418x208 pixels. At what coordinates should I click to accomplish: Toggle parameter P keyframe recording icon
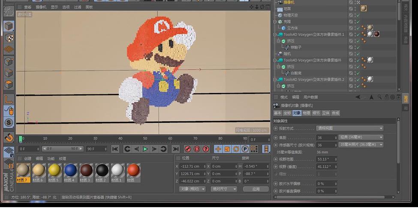coord(245,149)
